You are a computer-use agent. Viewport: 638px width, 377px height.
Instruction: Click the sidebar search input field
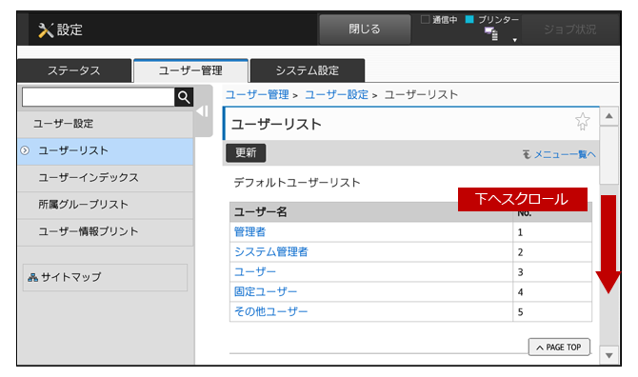point(98,97)
